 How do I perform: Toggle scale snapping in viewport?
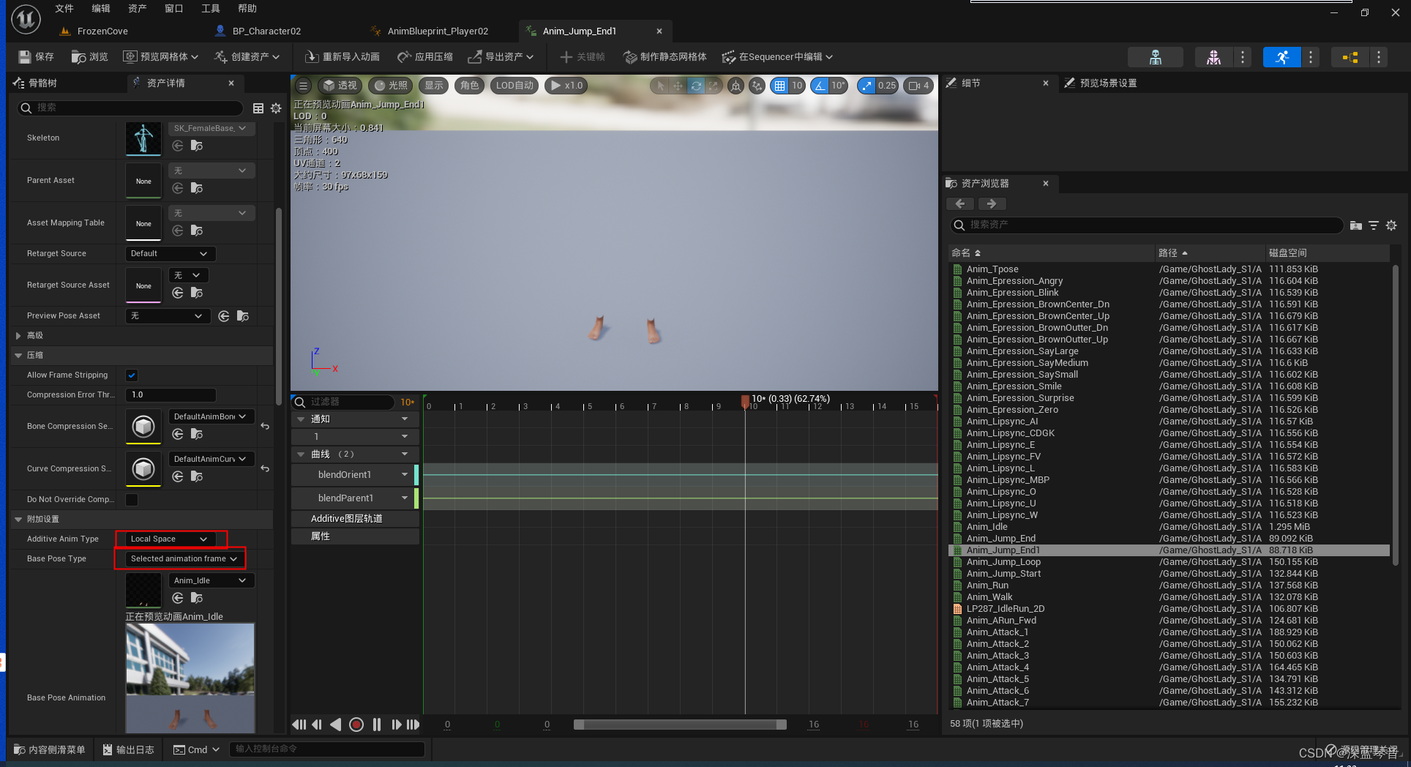[867, 86]
